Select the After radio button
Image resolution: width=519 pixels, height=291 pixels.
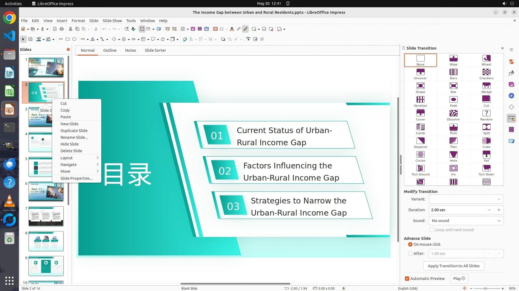pos(410,254)
